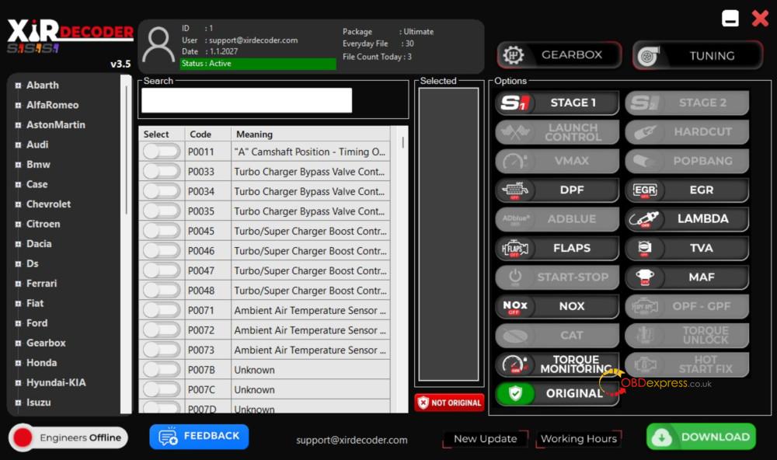Choose the Start-Stop option
This screenshot has height=460, width=777.
[x=557, y=277]
